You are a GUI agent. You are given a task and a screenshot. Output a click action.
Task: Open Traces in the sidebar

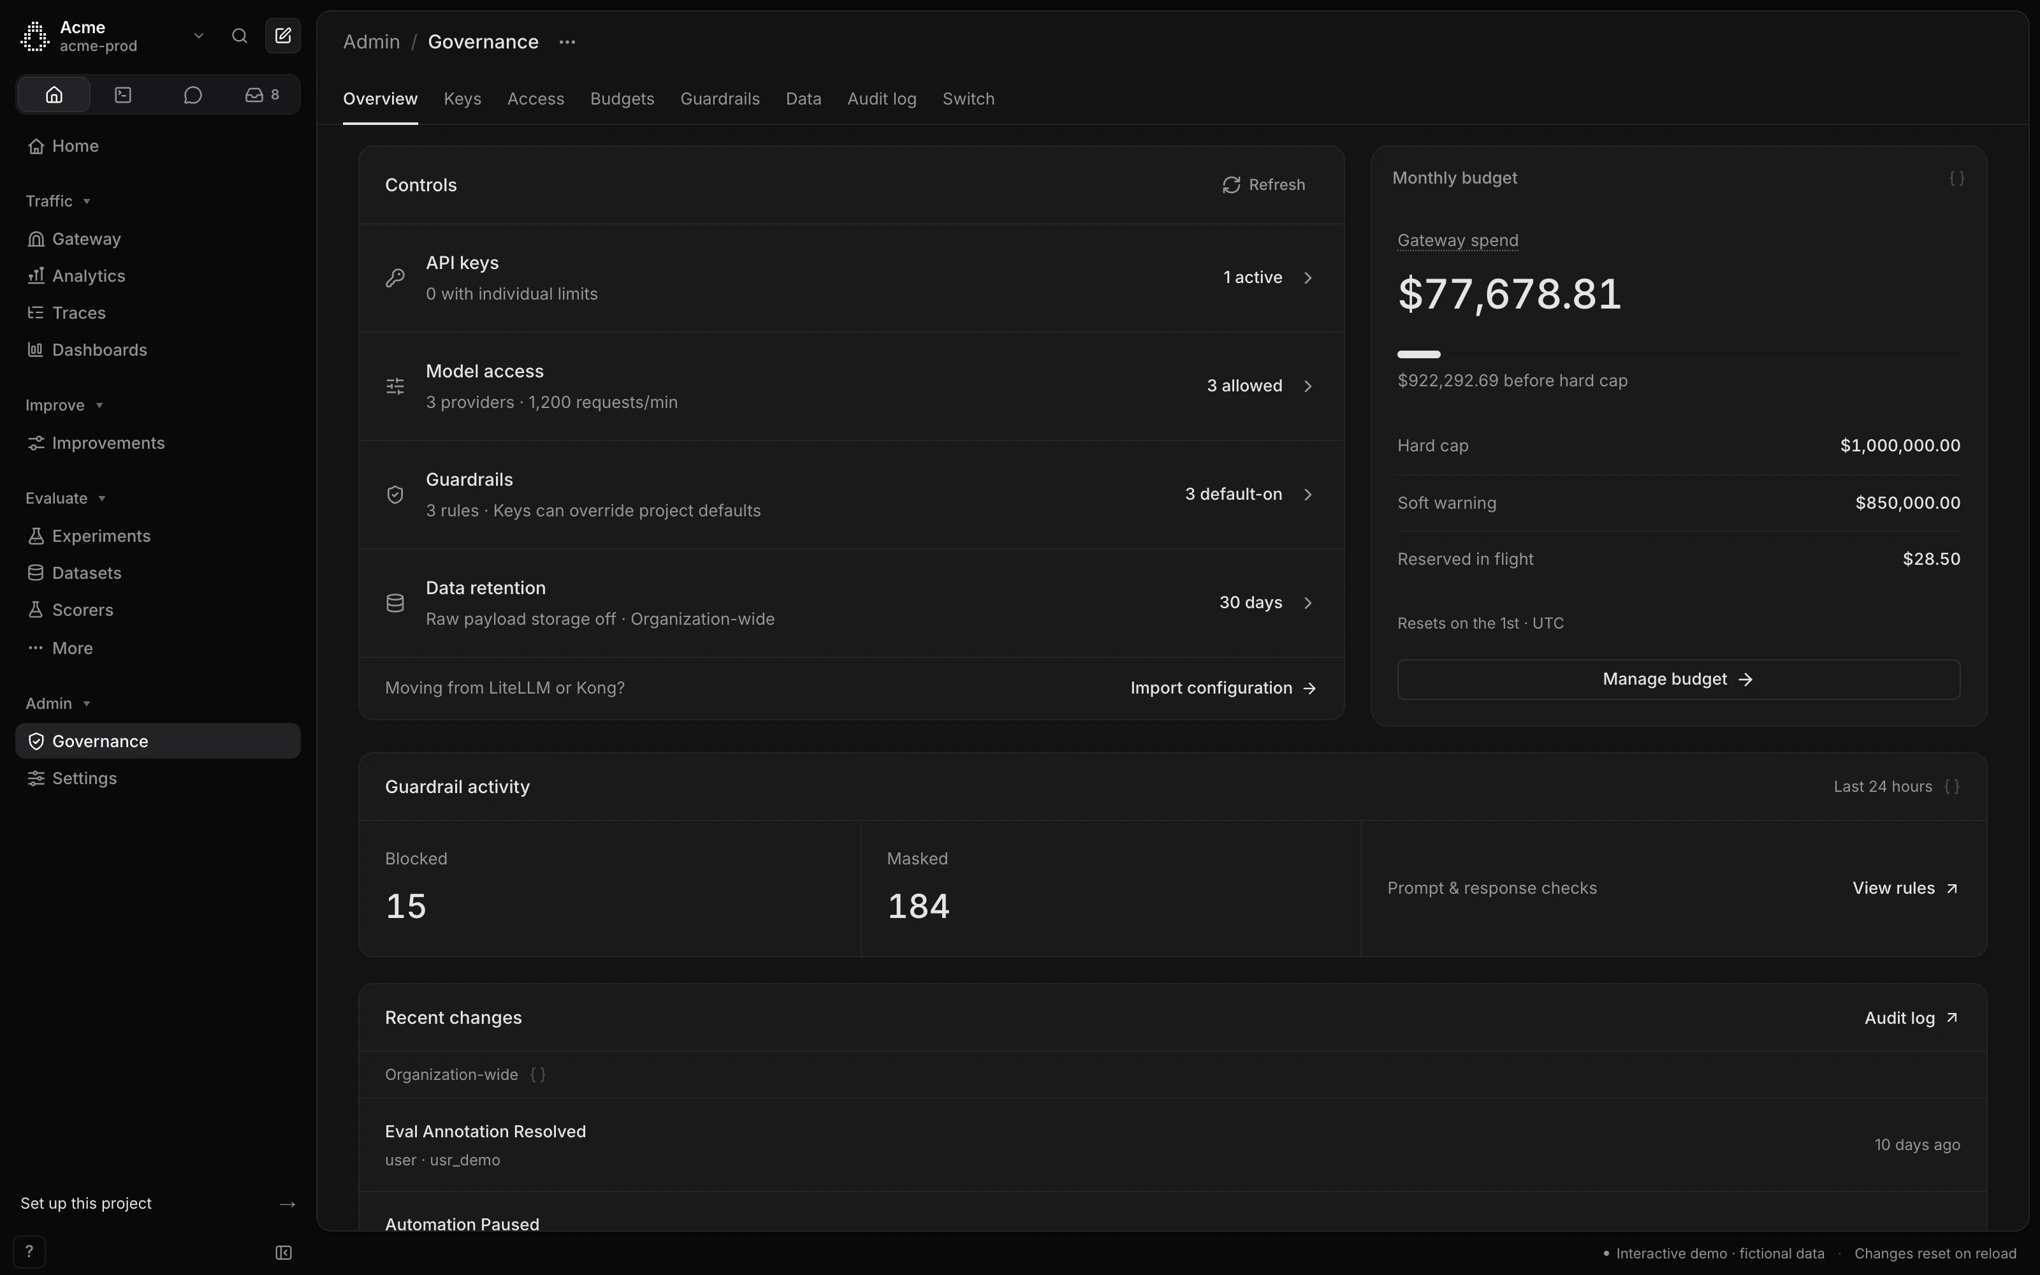pos(157,313)
